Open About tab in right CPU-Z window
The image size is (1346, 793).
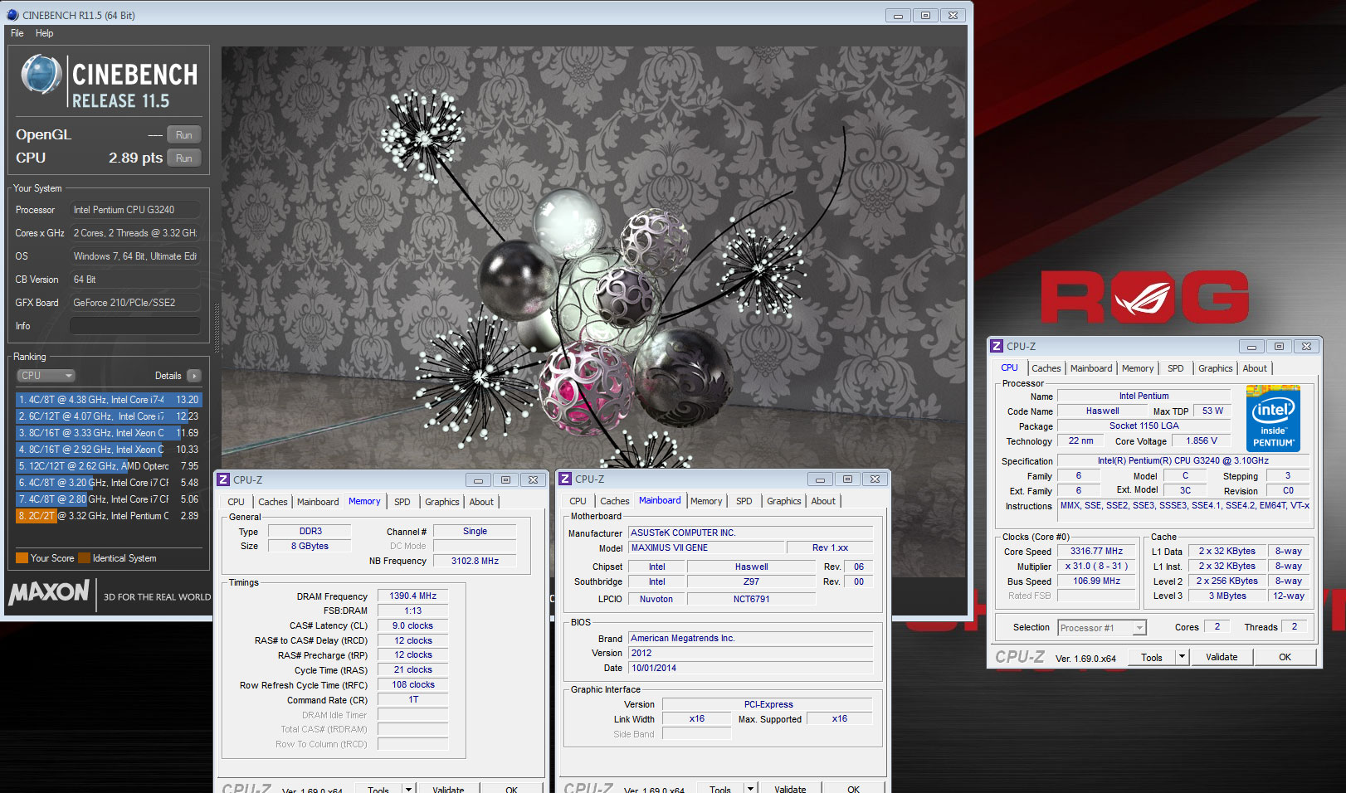click(1255, 368)
